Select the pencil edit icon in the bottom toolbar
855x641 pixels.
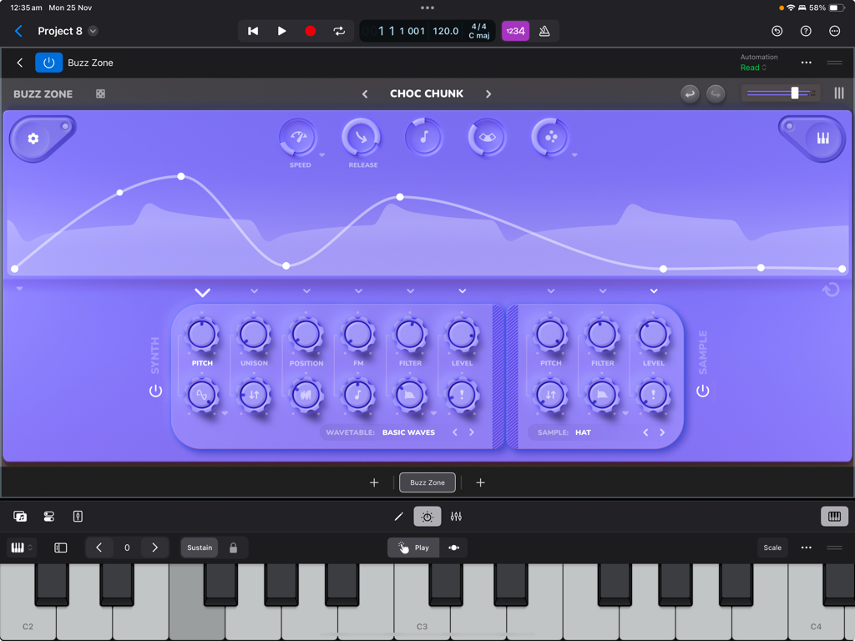pos(398,517)
